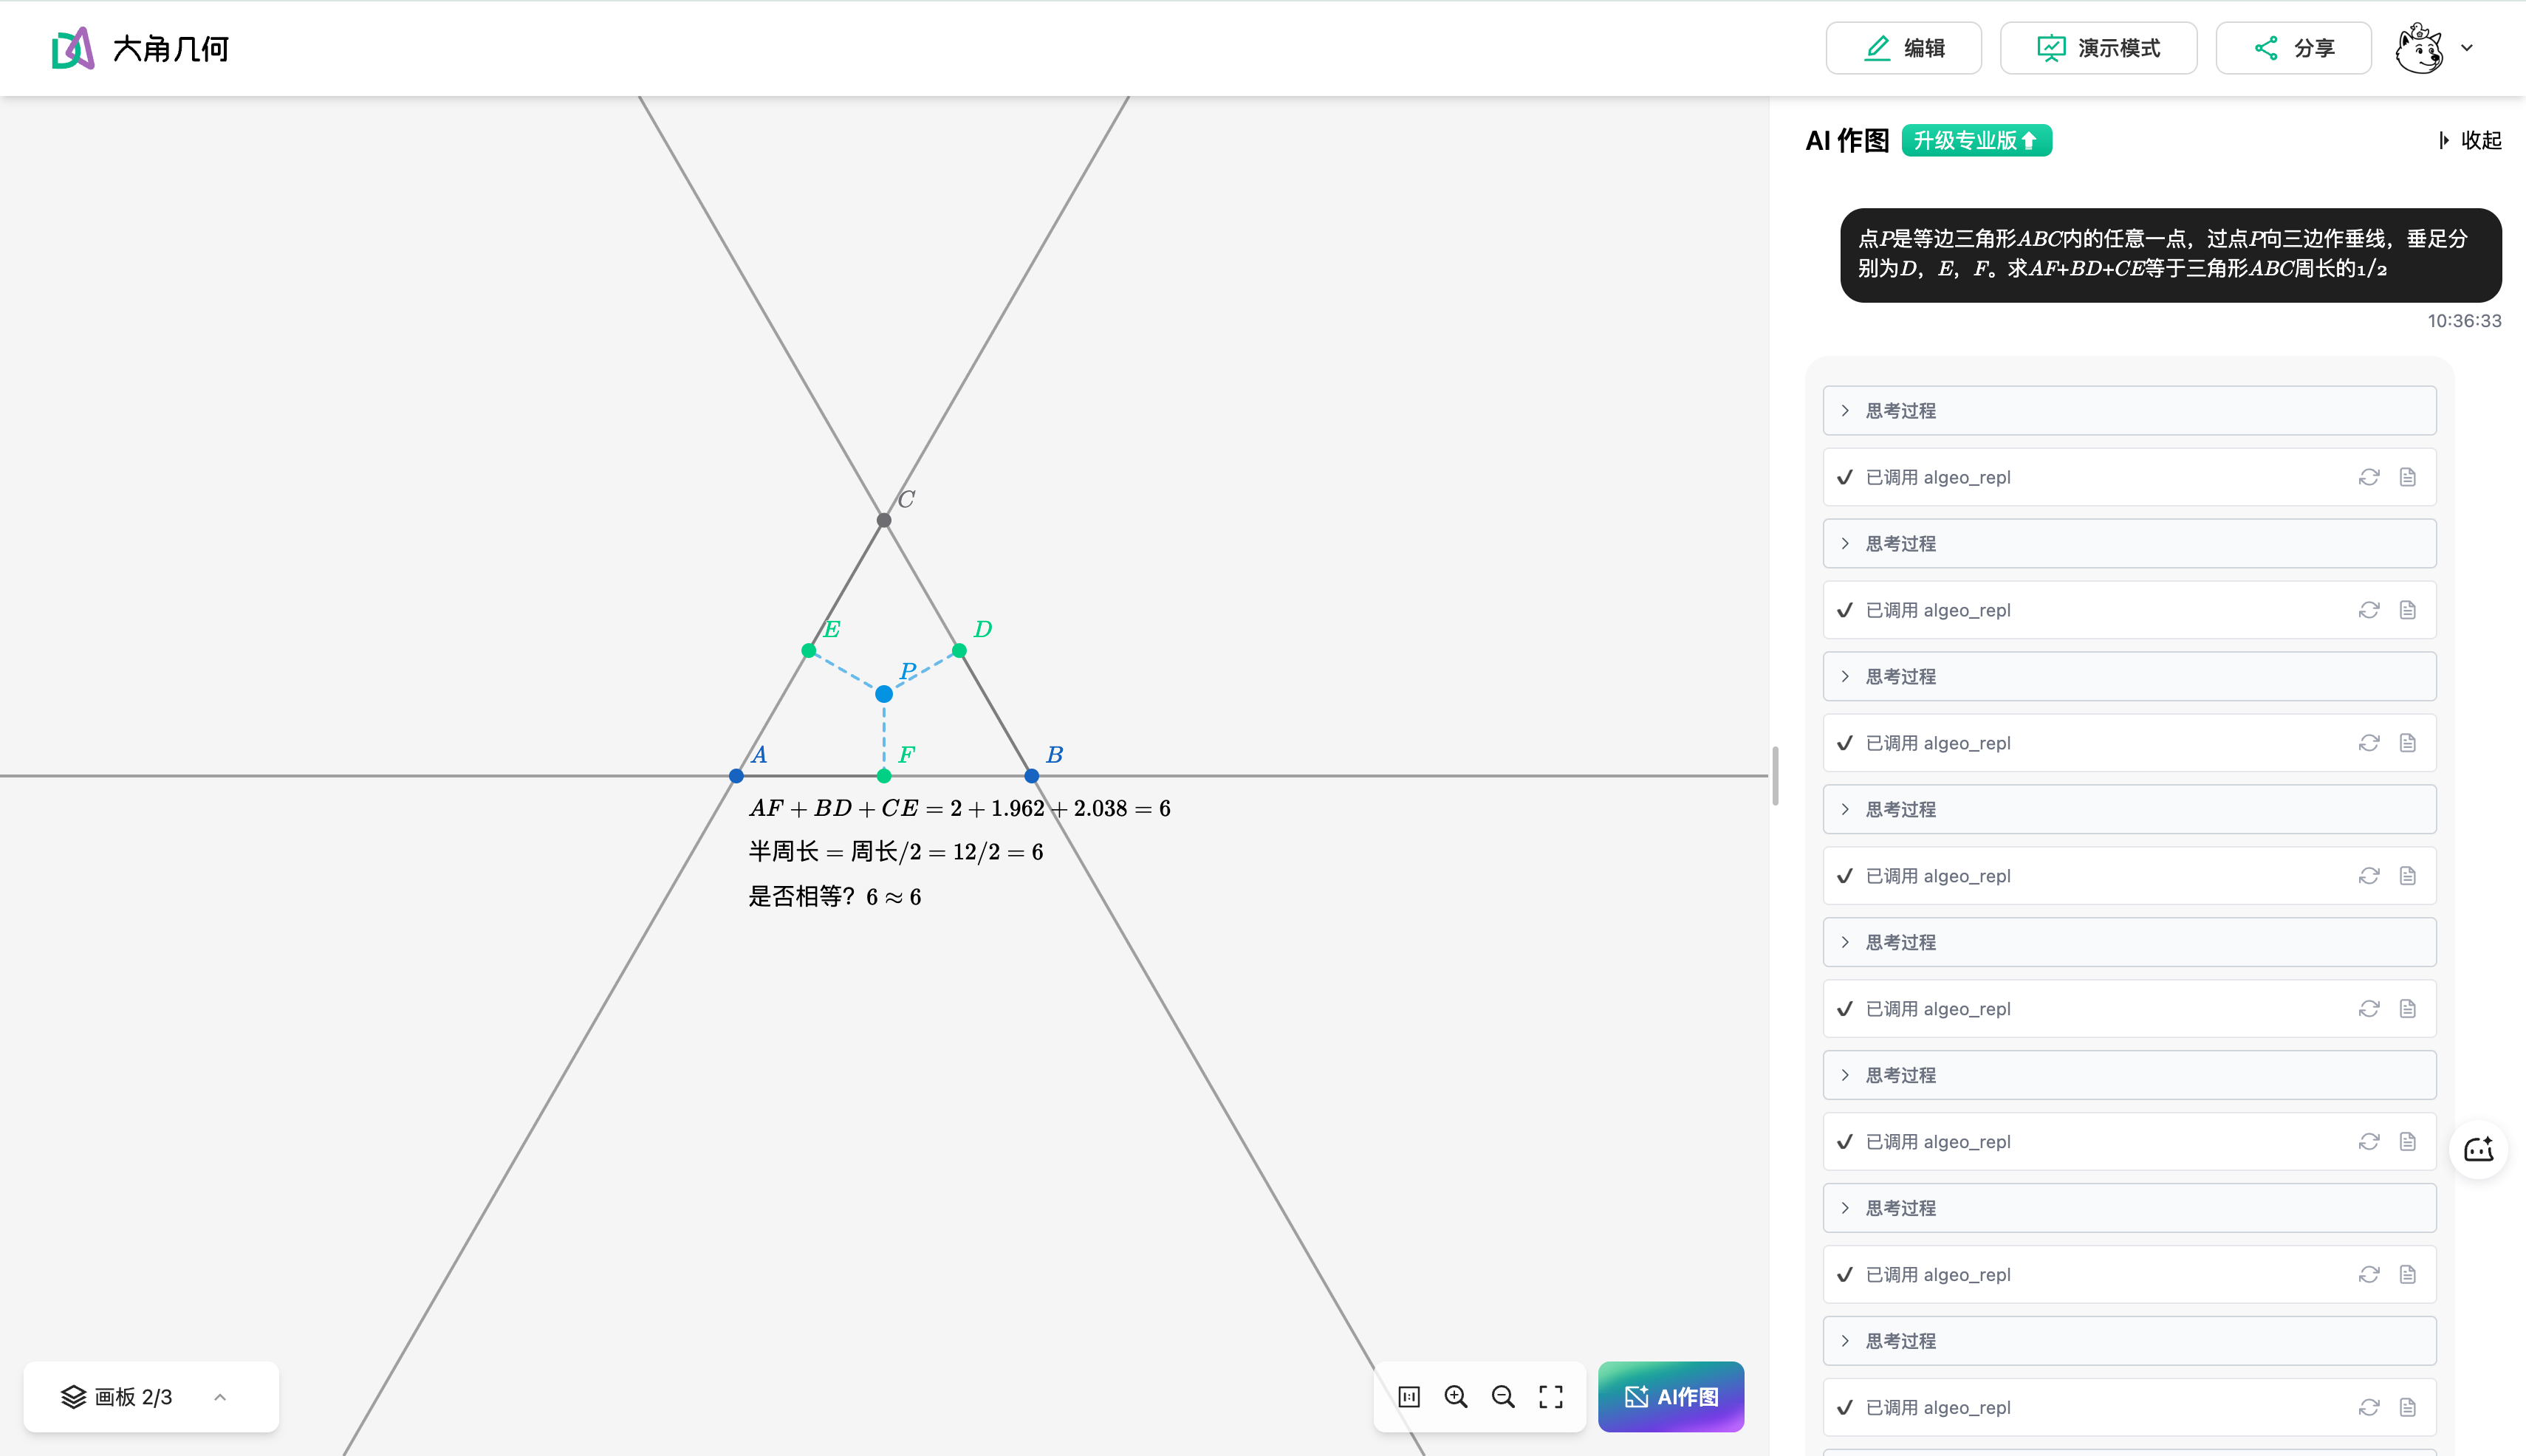
Task: Select vertex C of the triangle
Action: [x=883, y=520]
